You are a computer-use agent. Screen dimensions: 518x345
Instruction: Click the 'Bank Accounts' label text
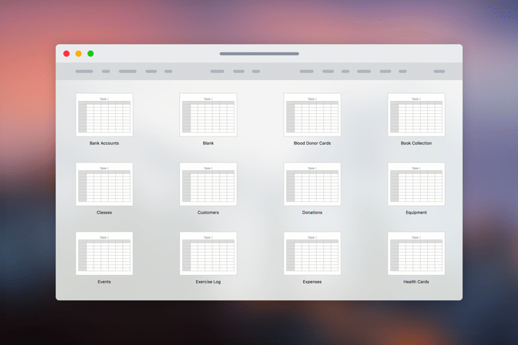pos(104,143)
